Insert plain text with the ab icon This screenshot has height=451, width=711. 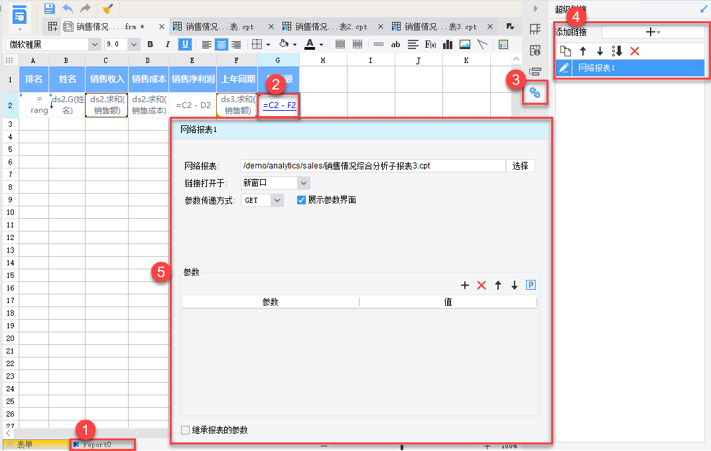[x=395, y=44]
